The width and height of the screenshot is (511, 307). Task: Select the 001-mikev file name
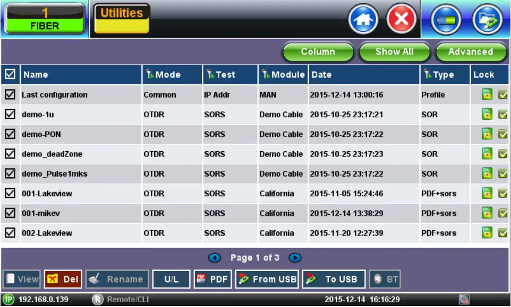[41, 213]
